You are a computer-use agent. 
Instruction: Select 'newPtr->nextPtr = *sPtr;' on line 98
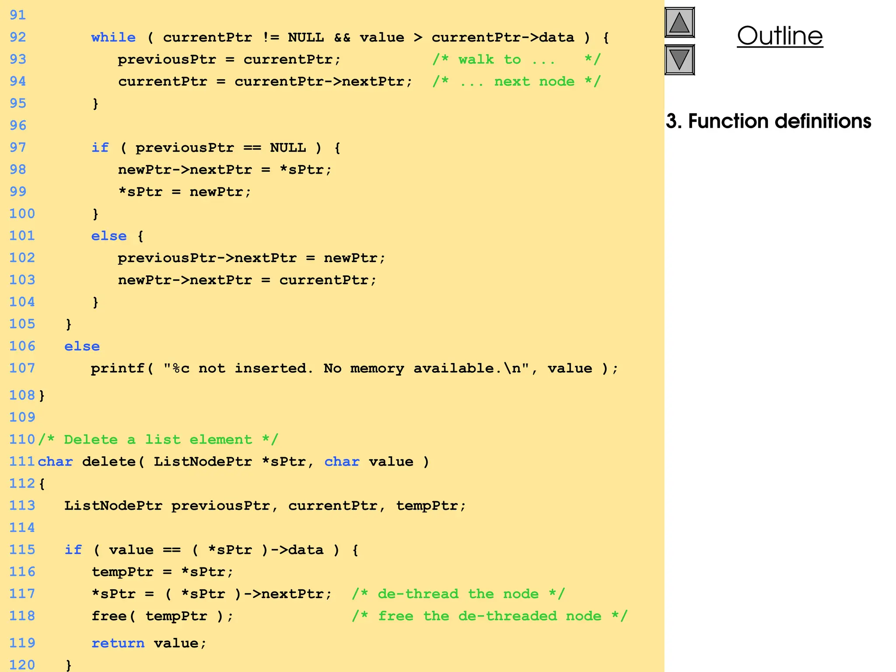[x=225, y=170]
